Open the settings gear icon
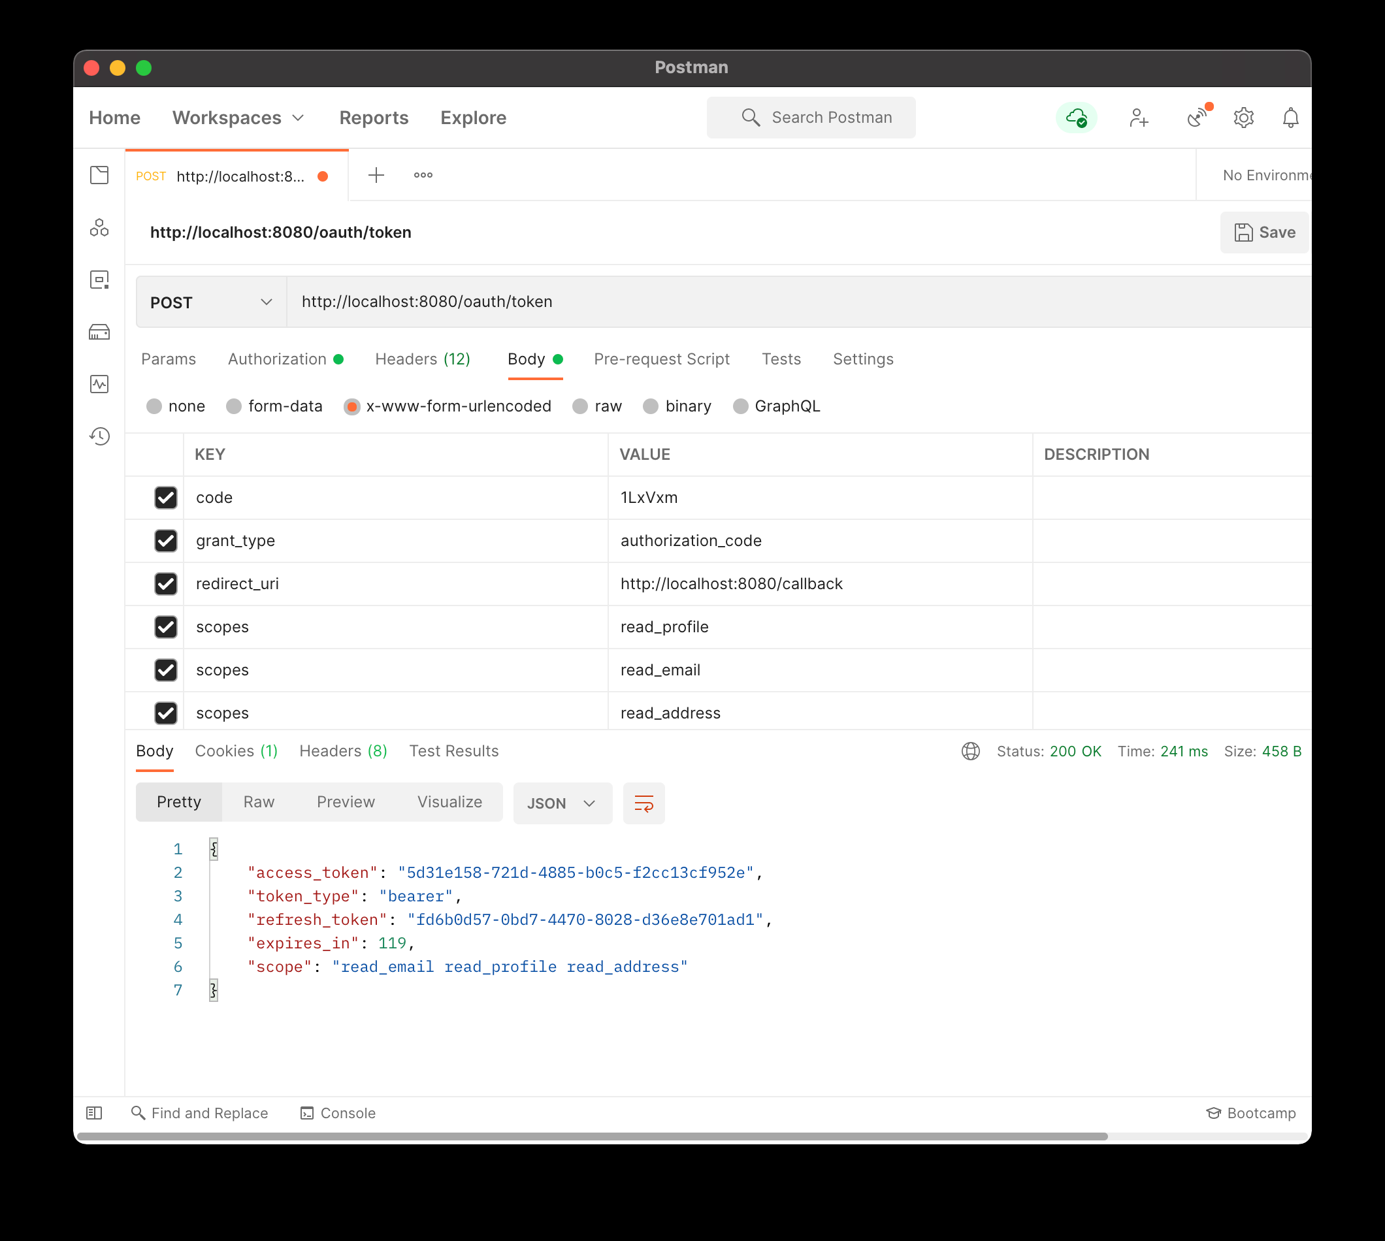This screenshot has height=1241, width=1385. (x=1244, y=118)
